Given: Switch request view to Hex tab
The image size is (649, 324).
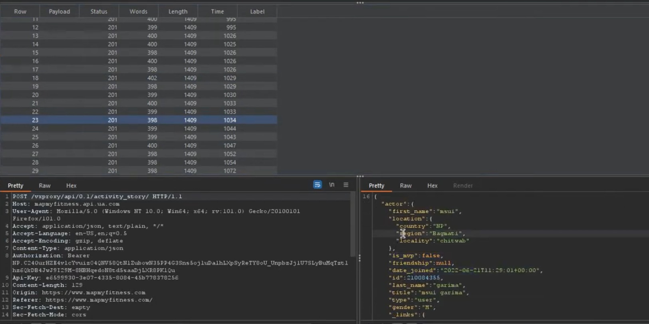Looking at the screenshot, I should (71, 185).
